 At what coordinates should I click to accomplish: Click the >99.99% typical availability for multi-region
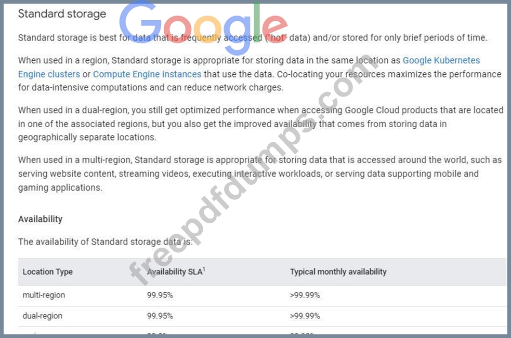(x=305, y=295)
